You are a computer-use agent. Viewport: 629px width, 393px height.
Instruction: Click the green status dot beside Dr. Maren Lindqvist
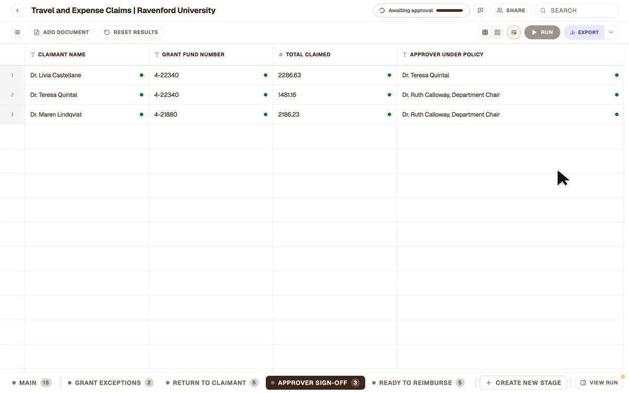[x=142, y=114]
